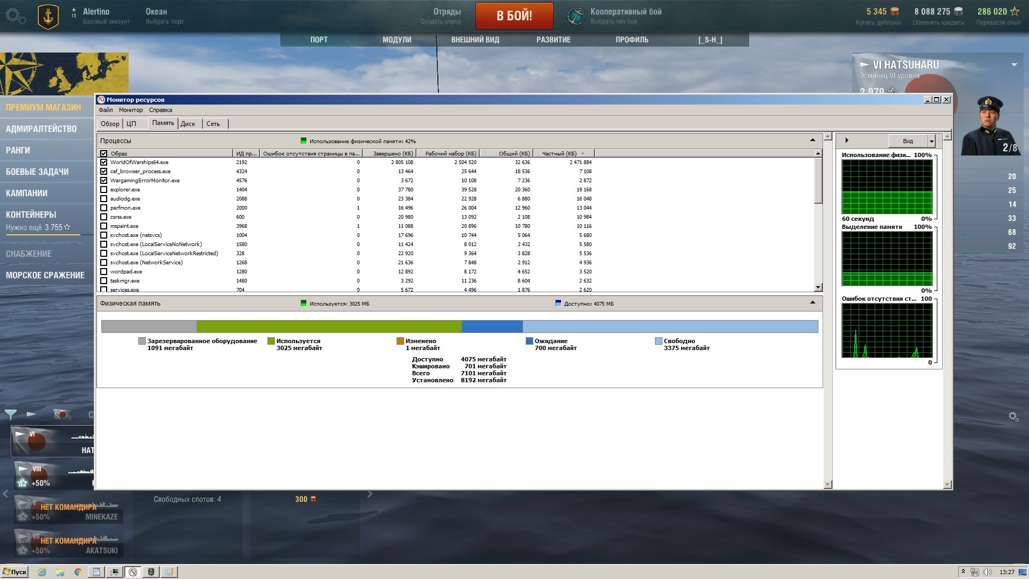Click the free experience star icon

click(1015, 11)
